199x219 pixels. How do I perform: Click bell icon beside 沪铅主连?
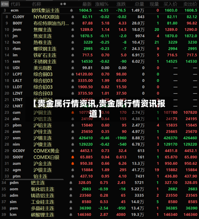point(72,125)
